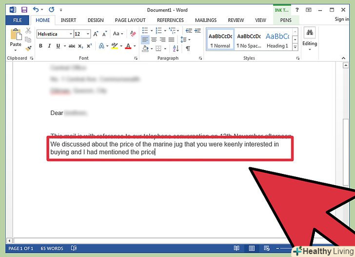Click the Redo/Repeat icon
This screenshot has width=355, height=257.
click(x=51, y=10)
